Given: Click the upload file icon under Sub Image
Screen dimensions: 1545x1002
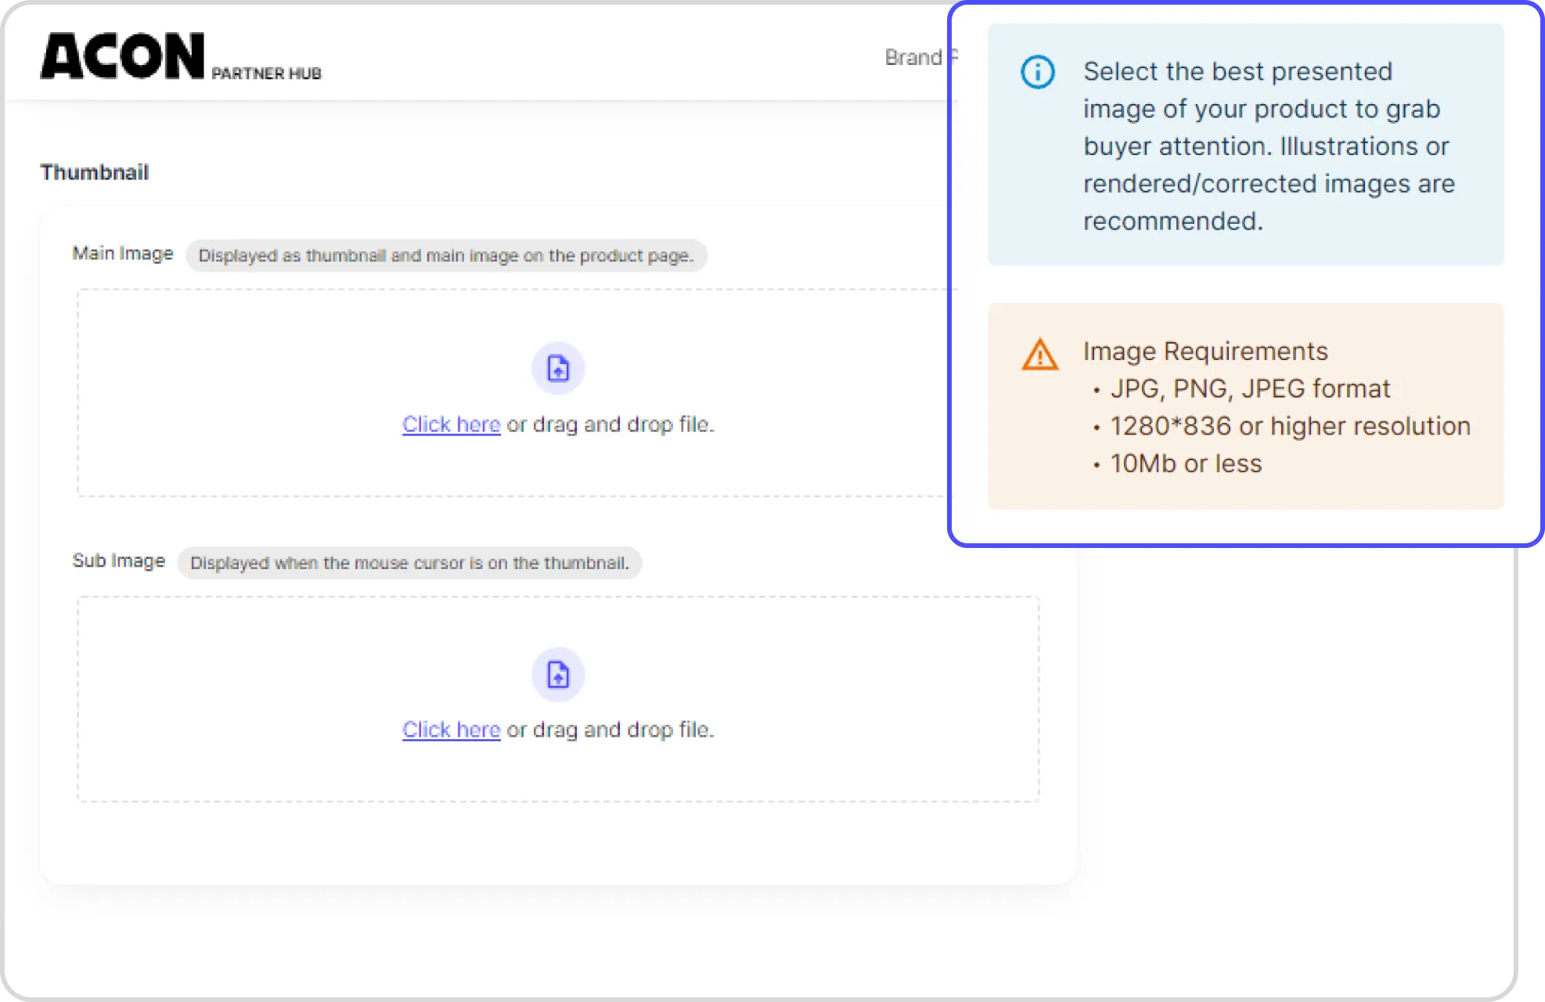Looking at the screenshot, I should click(x=558, y=674).
